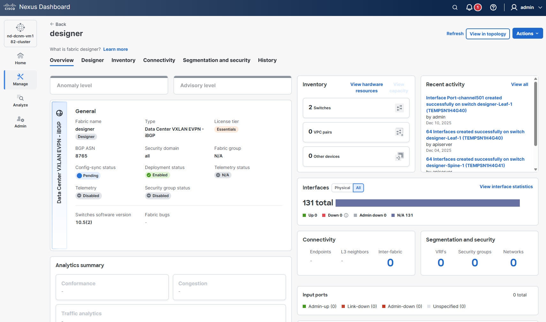
Task: Click the fabric globe icon in General card
Action: click(x=59, y=113)
